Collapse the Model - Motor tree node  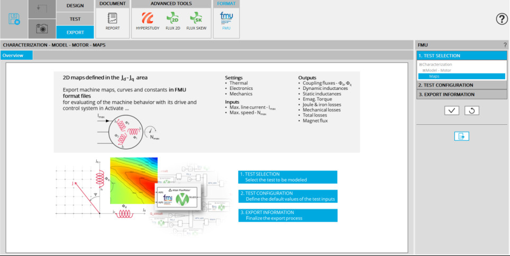pos(424,70)
